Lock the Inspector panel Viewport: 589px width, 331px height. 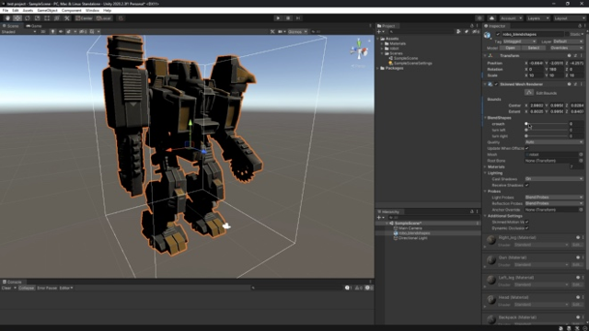point(580,26)
